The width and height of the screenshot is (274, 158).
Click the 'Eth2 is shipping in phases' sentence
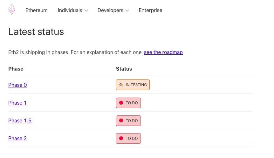(75, 52)
